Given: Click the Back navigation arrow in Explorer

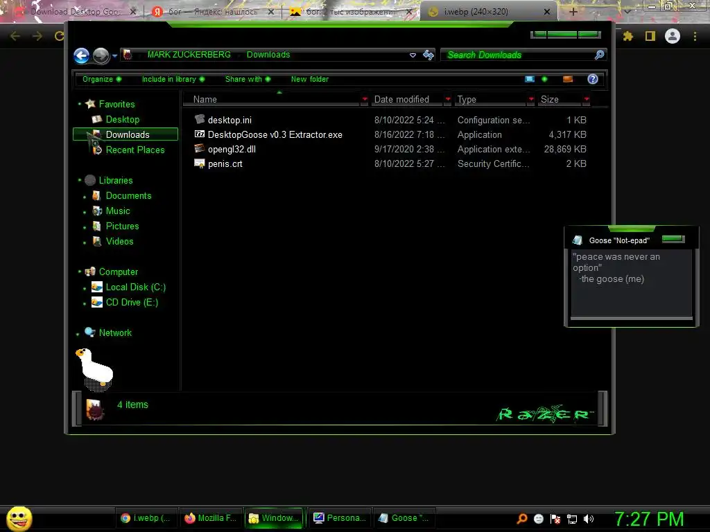Looking at the screenshot, I should point(82,56).
